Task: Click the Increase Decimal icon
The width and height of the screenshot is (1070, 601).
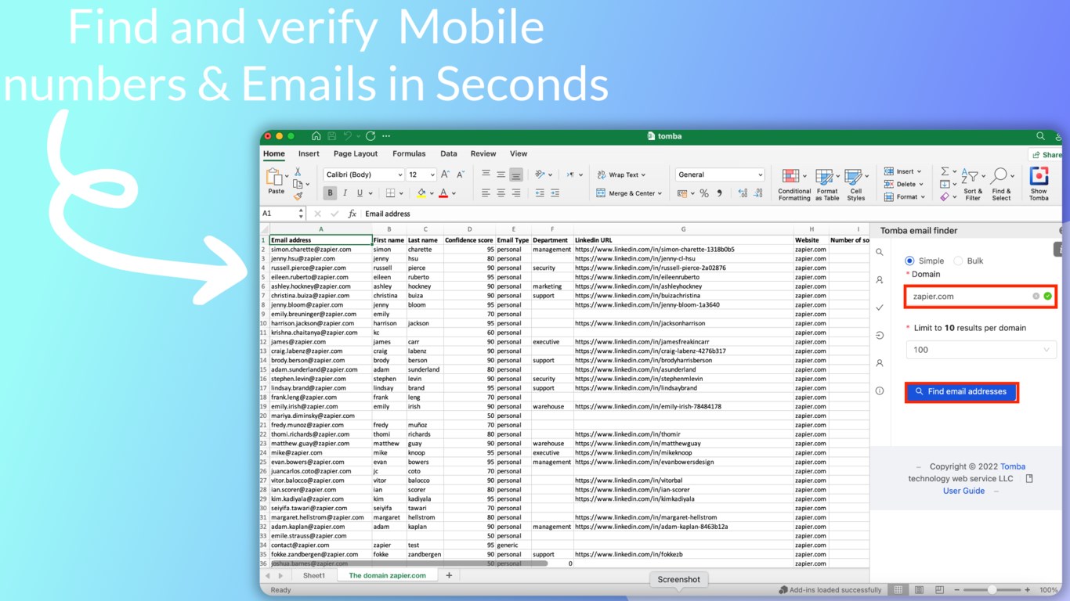Action: point(742,193)
